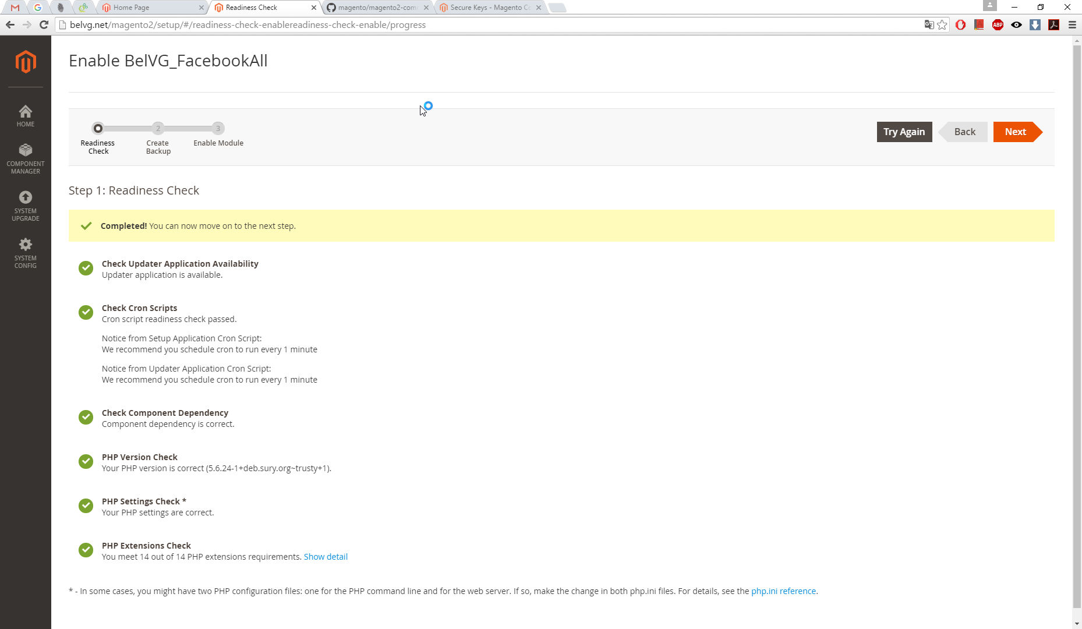
Task: Reload the page with refresh icon
Action: coord(44,24)
